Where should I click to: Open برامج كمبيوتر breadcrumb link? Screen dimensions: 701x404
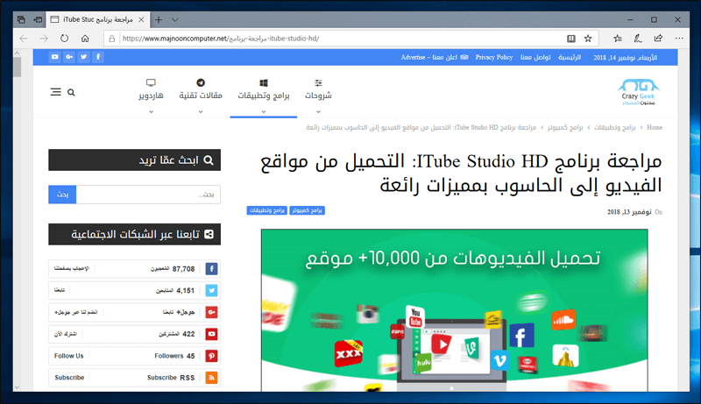(565, 127)
